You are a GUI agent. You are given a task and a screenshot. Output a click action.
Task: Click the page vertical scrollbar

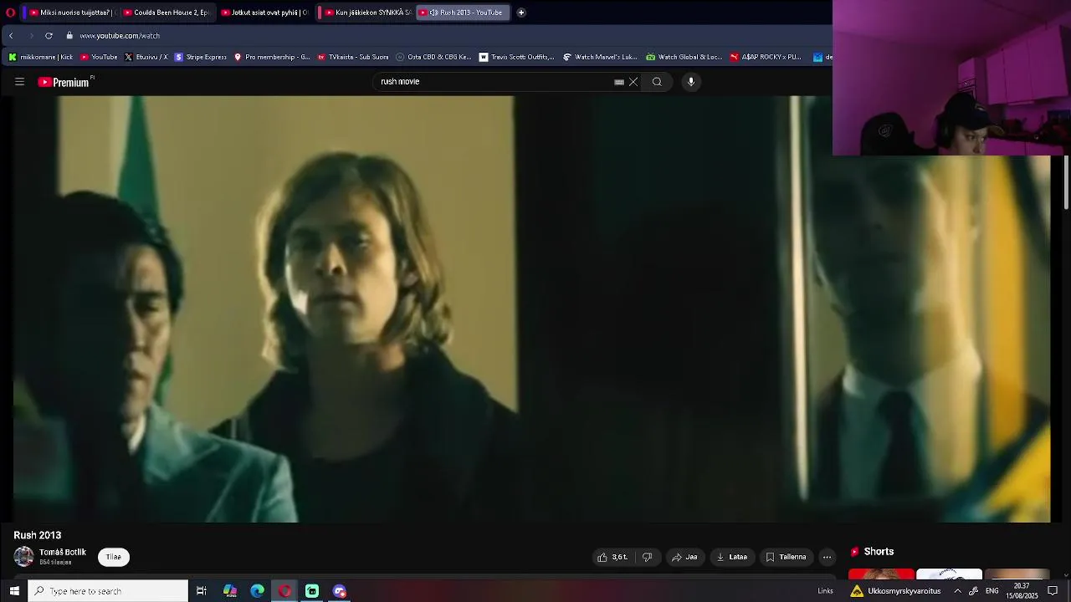(x=1066, y=181)
